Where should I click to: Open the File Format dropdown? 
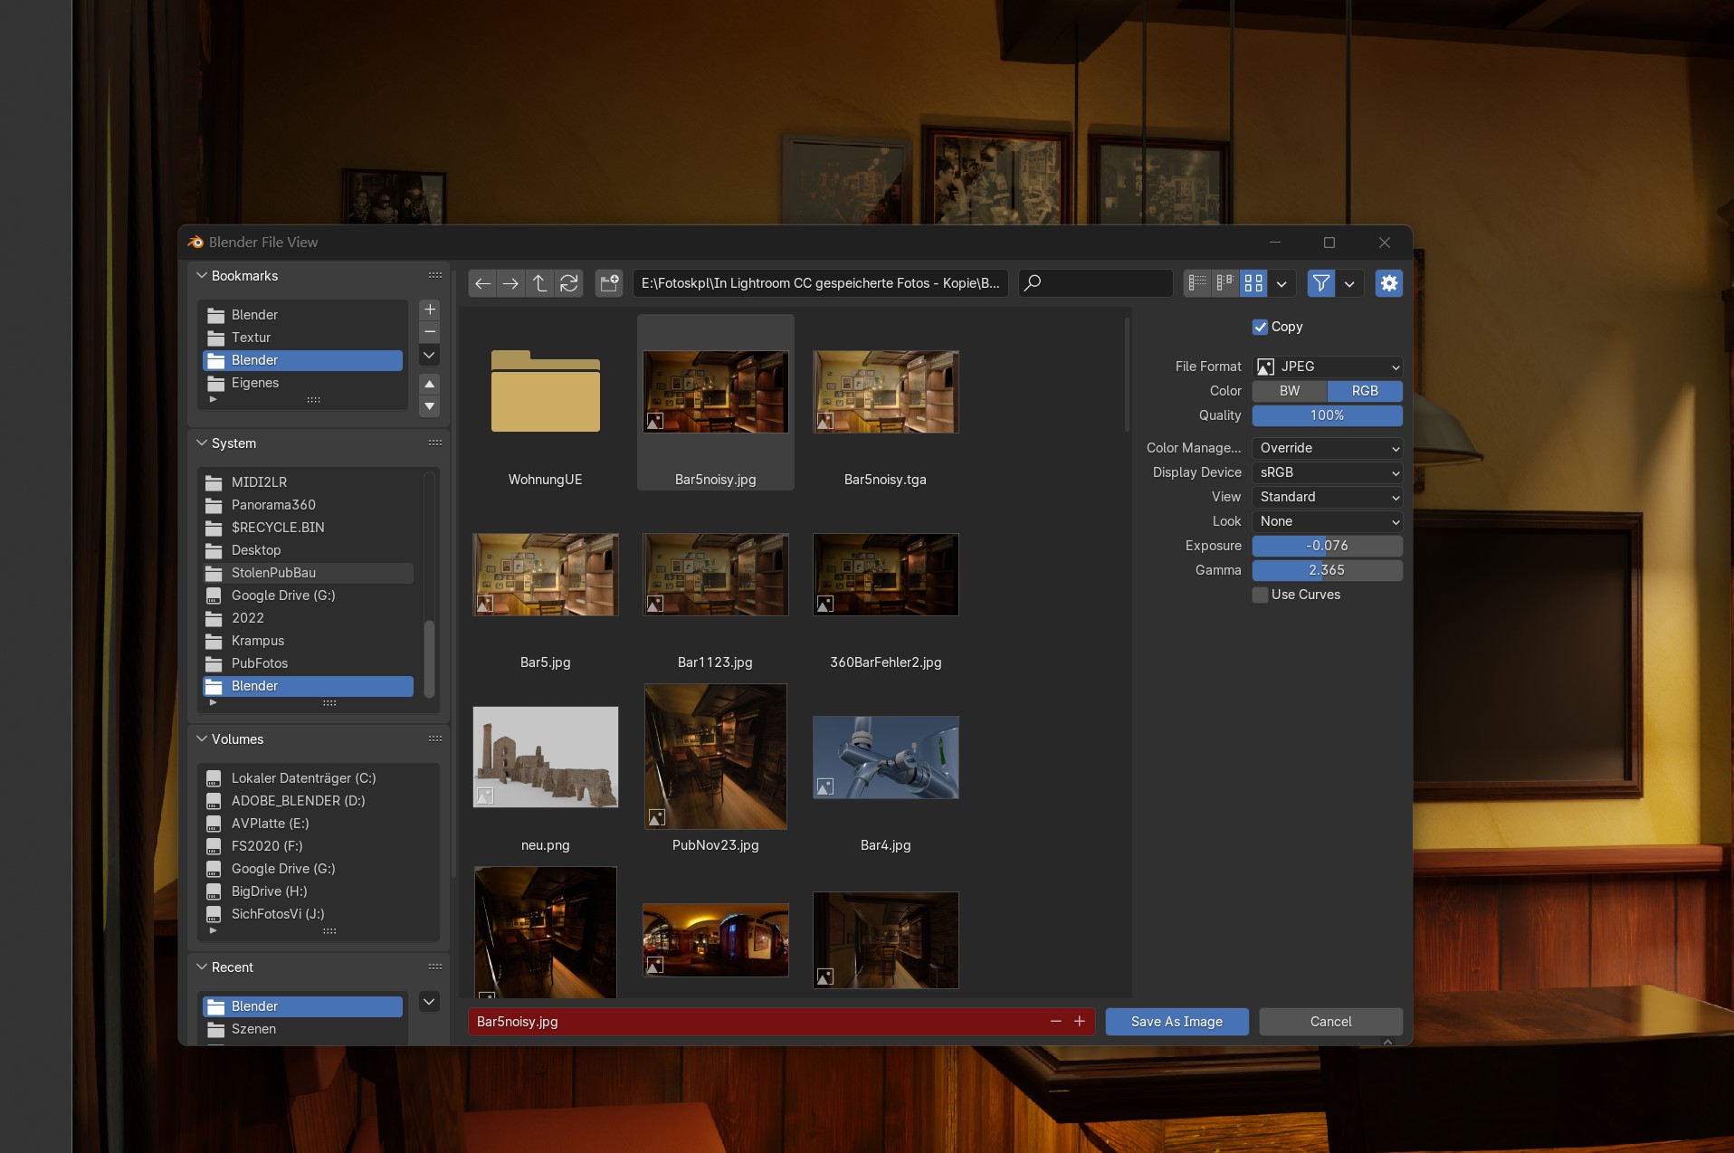click(1327, 367)
